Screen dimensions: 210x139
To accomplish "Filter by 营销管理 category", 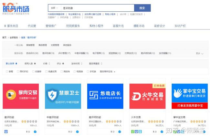I will 30,45.
